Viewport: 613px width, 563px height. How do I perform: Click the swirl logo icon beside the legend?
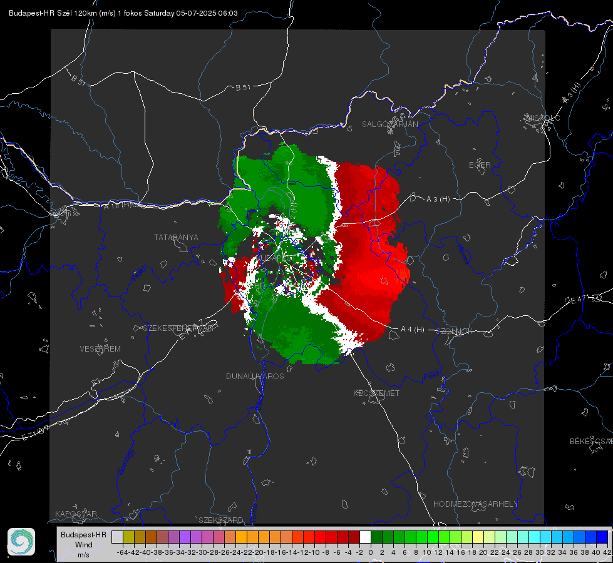[21, 542]
